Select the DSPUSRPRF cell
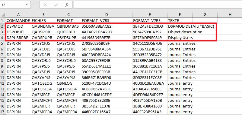This screenshot has width=242, height=115. tap(18, 38)
